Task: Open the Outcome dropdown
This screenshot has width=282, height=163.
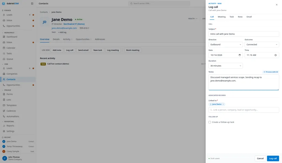Action: click(262, 44)
